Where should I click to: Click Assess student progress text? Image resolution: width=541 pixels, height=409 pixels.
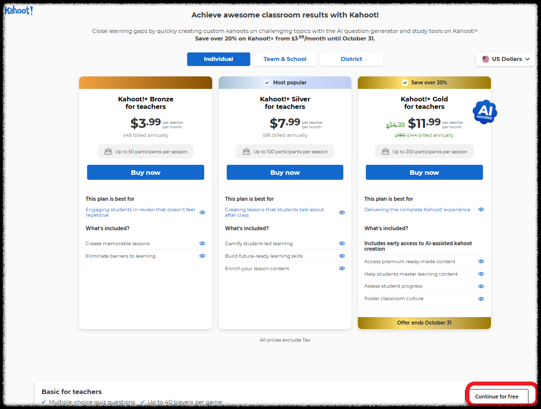[x=393, y=286]
